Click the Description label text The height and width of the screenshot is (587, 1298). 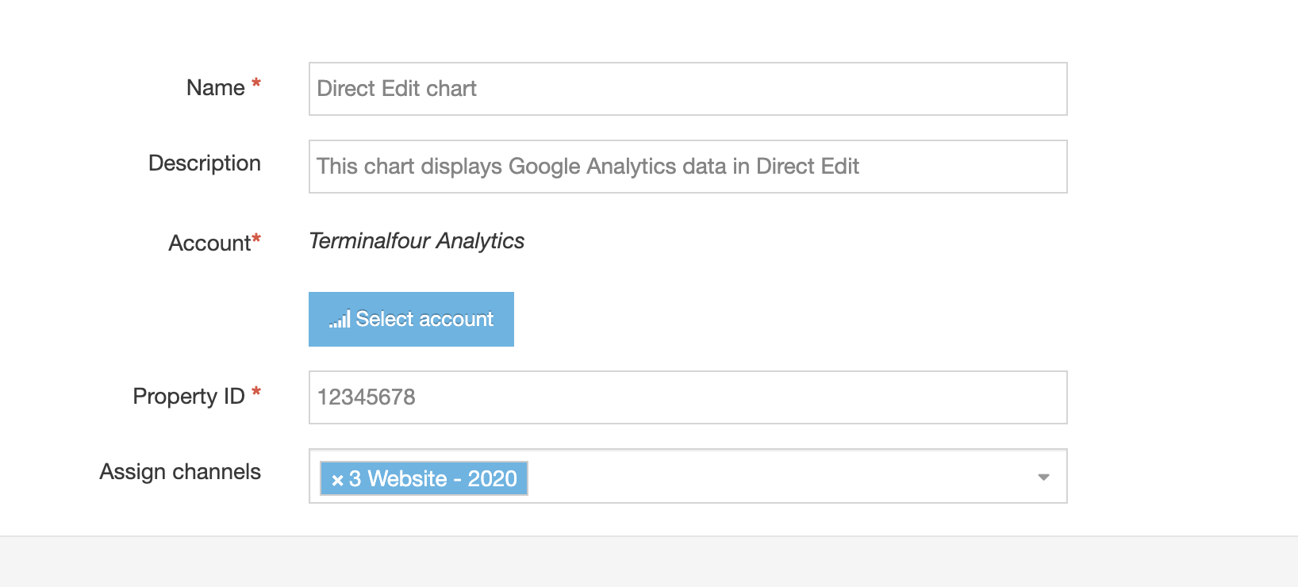coord(205,163)
